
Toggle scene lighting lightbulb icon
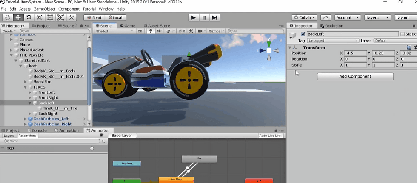tap(151, 31)
